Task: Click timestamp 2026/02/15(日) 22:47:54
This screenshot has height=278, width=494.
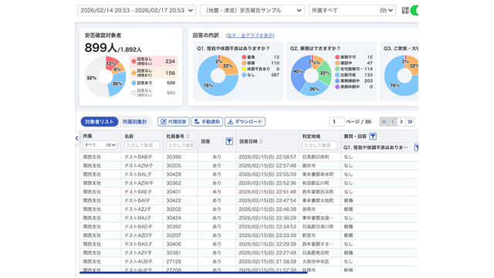Action: pyautogui.click(x=267, y=201)
